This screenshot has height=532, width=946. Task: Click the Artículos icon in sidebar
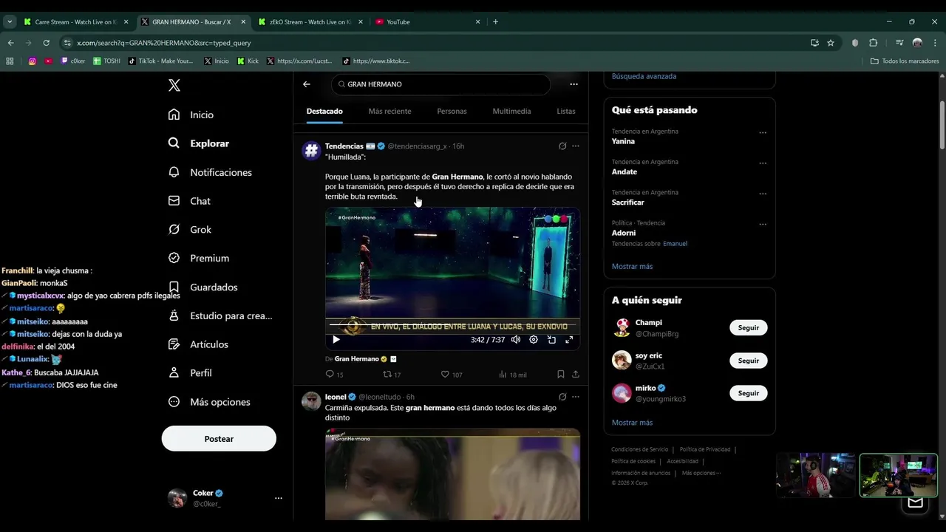tap(174, 344)
